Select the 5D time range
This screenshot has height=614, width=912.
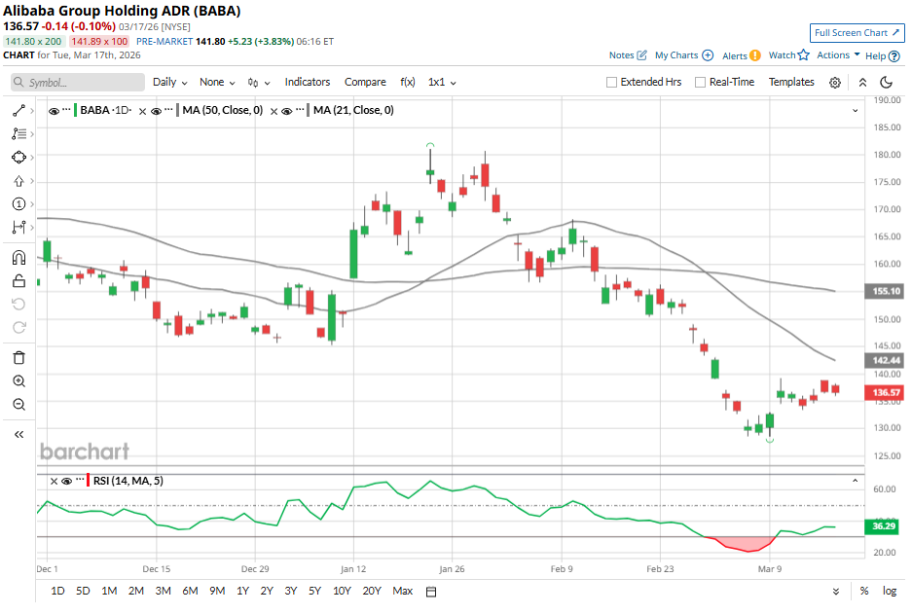(x=83, y=592)
